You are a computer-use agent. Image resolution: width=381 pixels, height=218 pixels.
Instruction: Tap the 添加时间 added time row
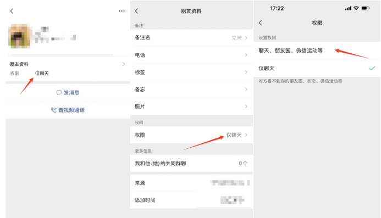click(191, 200)
